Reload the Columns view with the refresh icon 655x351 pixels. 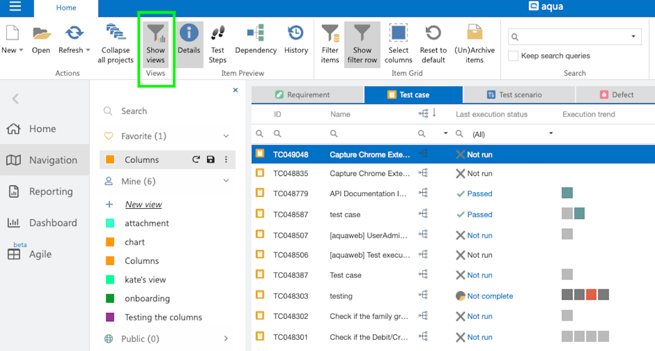pos(196,160)
